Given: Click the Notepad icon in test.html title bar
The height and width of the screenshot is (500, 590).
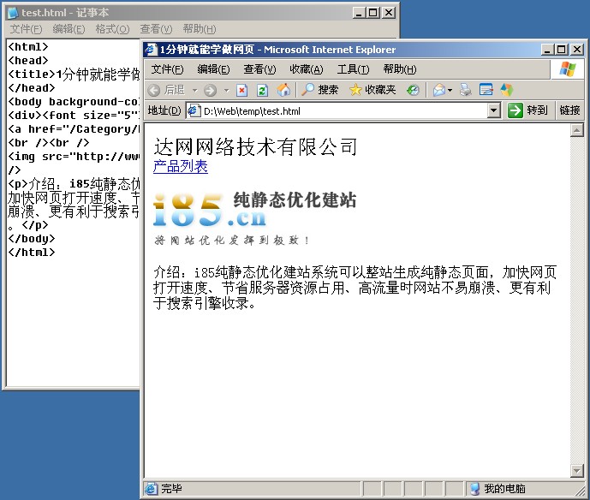Looking at the screenshot, I should point(13,13).
